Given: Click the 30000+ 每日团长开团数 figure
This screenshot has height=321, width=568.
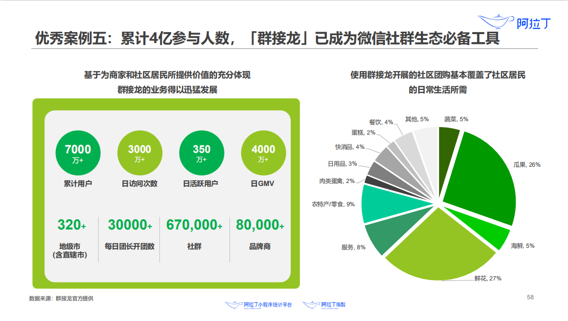Looking at the screenshot, I should click(x=130, y=225).
